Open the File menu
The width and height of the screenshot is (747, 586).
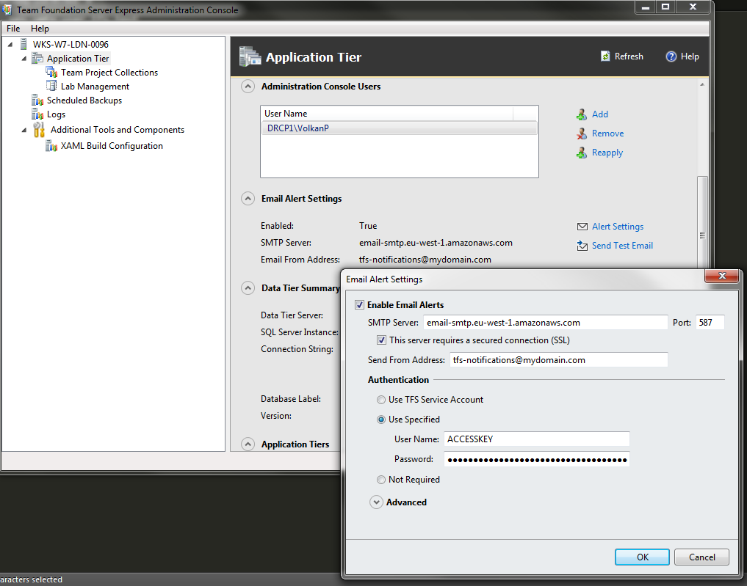(x=13, y=29)
